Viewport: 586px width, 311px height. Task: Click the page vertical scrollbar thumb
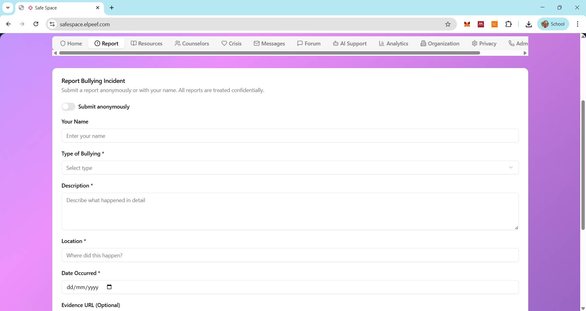coord(583,165)
